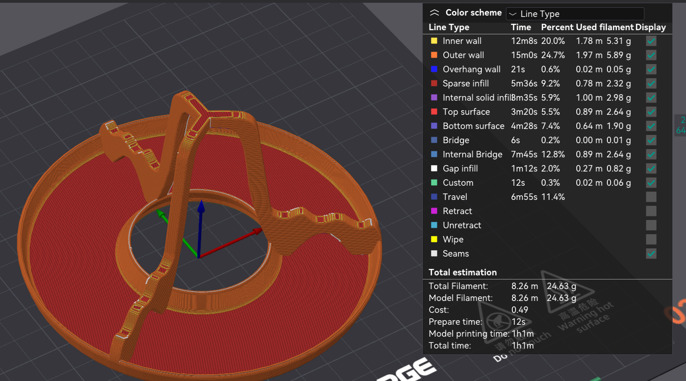Click the orange Outer wall color swatch
Screen dimensions: 686x381
(x=434, y=55)
